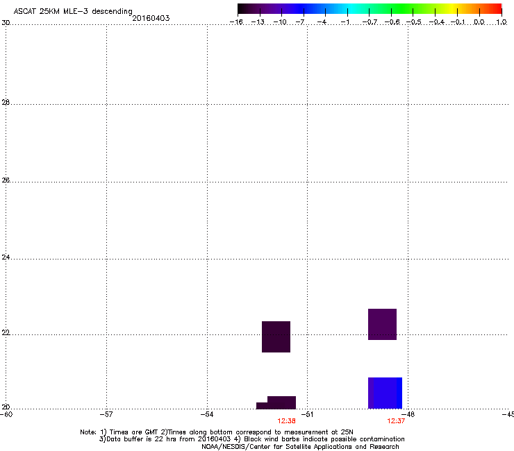Viewport: 514px width, 451px height.
Task: Click the colorbar label -16
Action: click(236, 22)
